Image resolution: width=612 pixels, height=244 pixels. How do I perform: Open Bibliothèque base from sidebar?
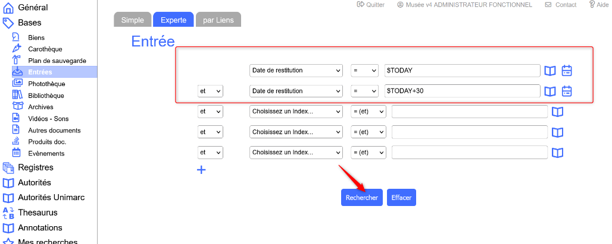tap(46, 96)
